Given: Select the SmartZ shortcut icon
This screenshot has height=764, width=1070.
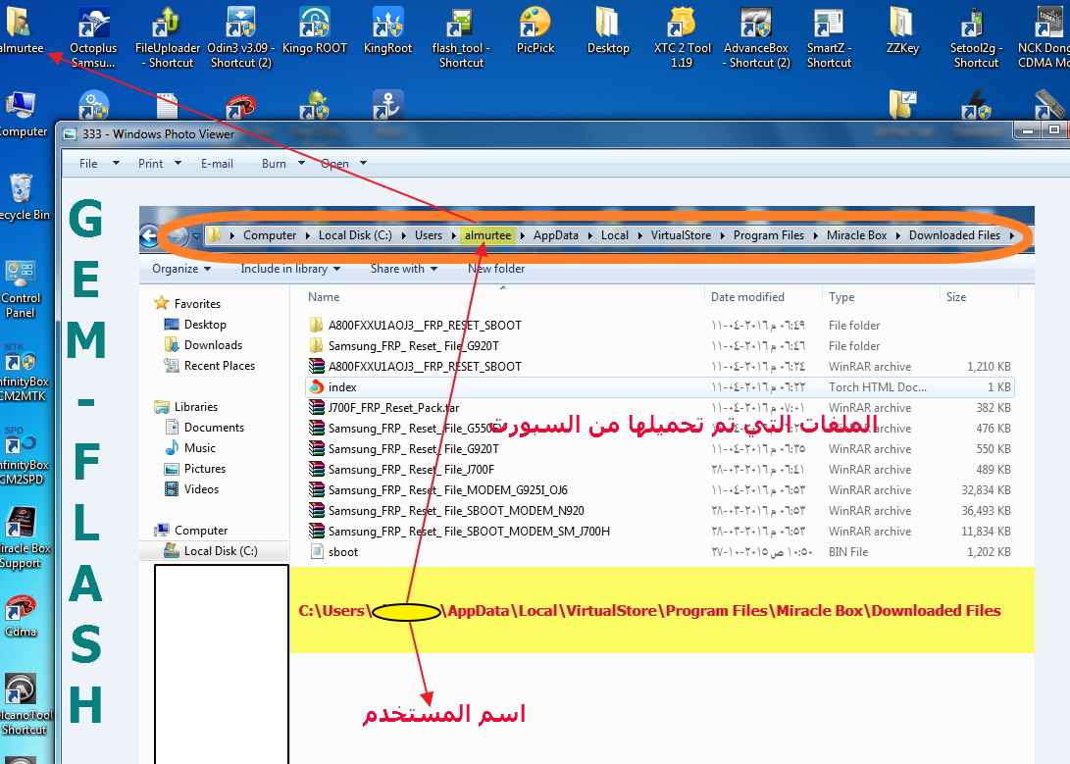Looking at the screenshot, I should point(829,37).
